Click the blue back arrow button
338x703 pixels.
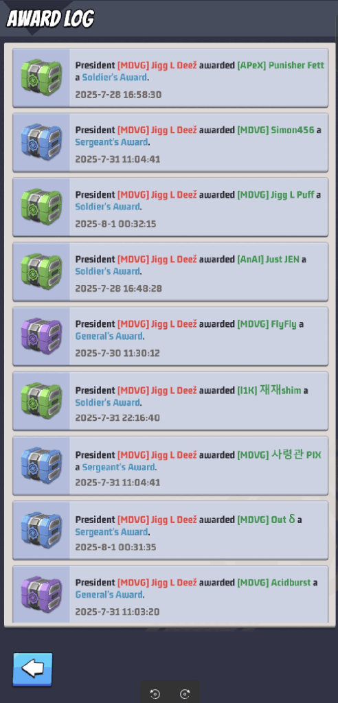click(33, 669)
